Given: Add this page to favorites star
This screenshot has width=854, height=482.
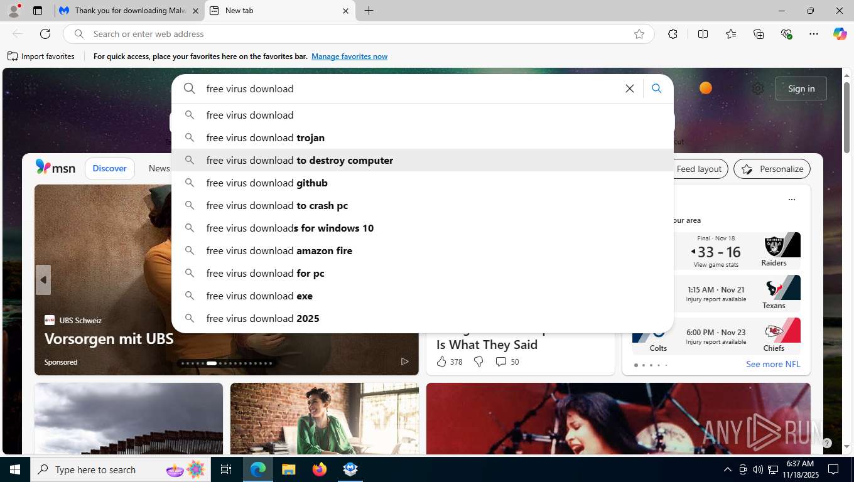Looking at the screenshot, I should click(x=639, y=34).
